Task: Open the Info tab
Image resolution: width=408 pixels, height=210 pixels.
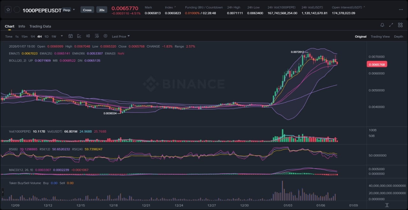Action: [22, 26]
